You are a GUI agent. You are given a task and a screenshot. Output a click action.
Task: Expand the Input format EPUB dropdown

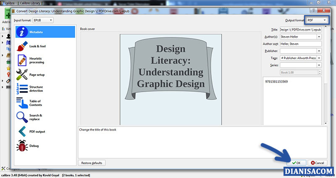click(44, 20)
